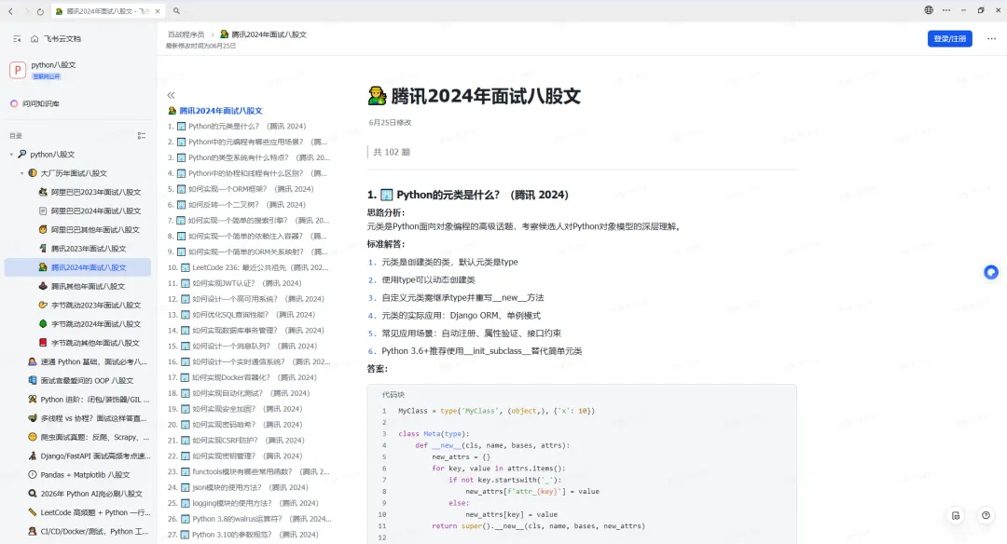Click 共 102 题 quote text

(x=392, y=152)
